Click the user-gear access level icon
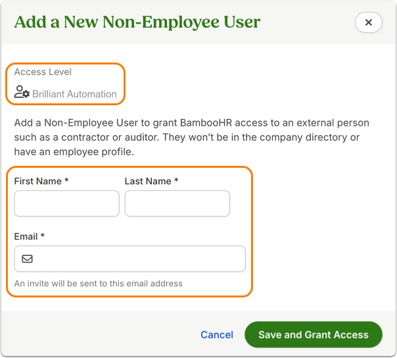397x358 pixels. pos(22,93)
